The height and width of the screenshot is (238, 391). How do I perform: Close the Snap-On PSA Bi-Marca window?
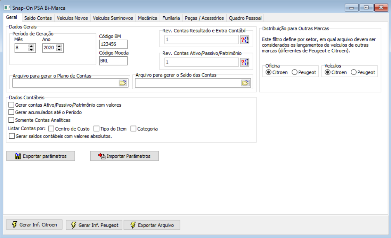(x=381, y=8)
